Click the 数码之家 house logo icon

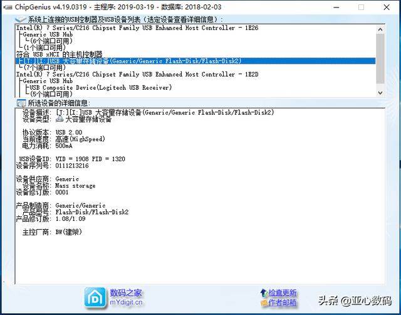(95, 297)
